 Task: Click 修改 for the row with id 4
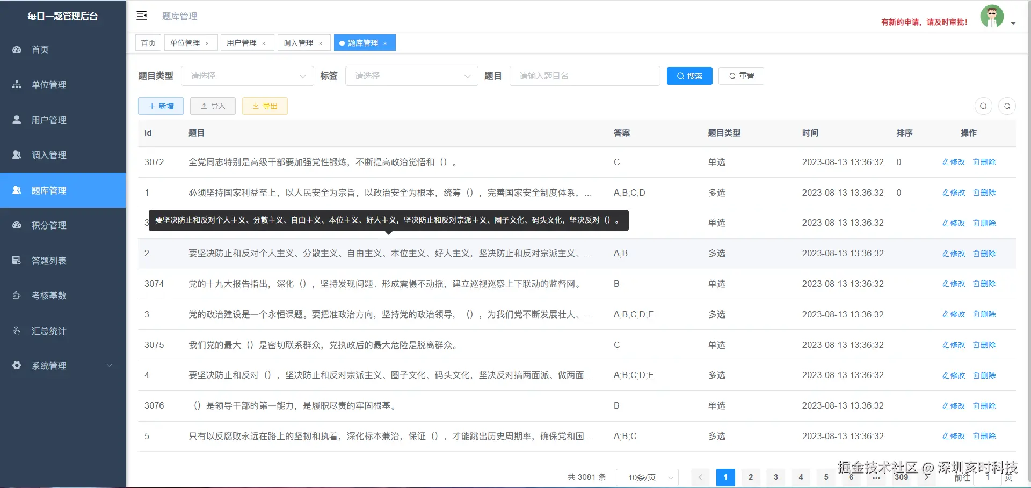click(954, 375)
